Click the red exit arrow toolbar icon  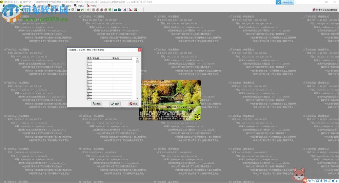[130, 10]
